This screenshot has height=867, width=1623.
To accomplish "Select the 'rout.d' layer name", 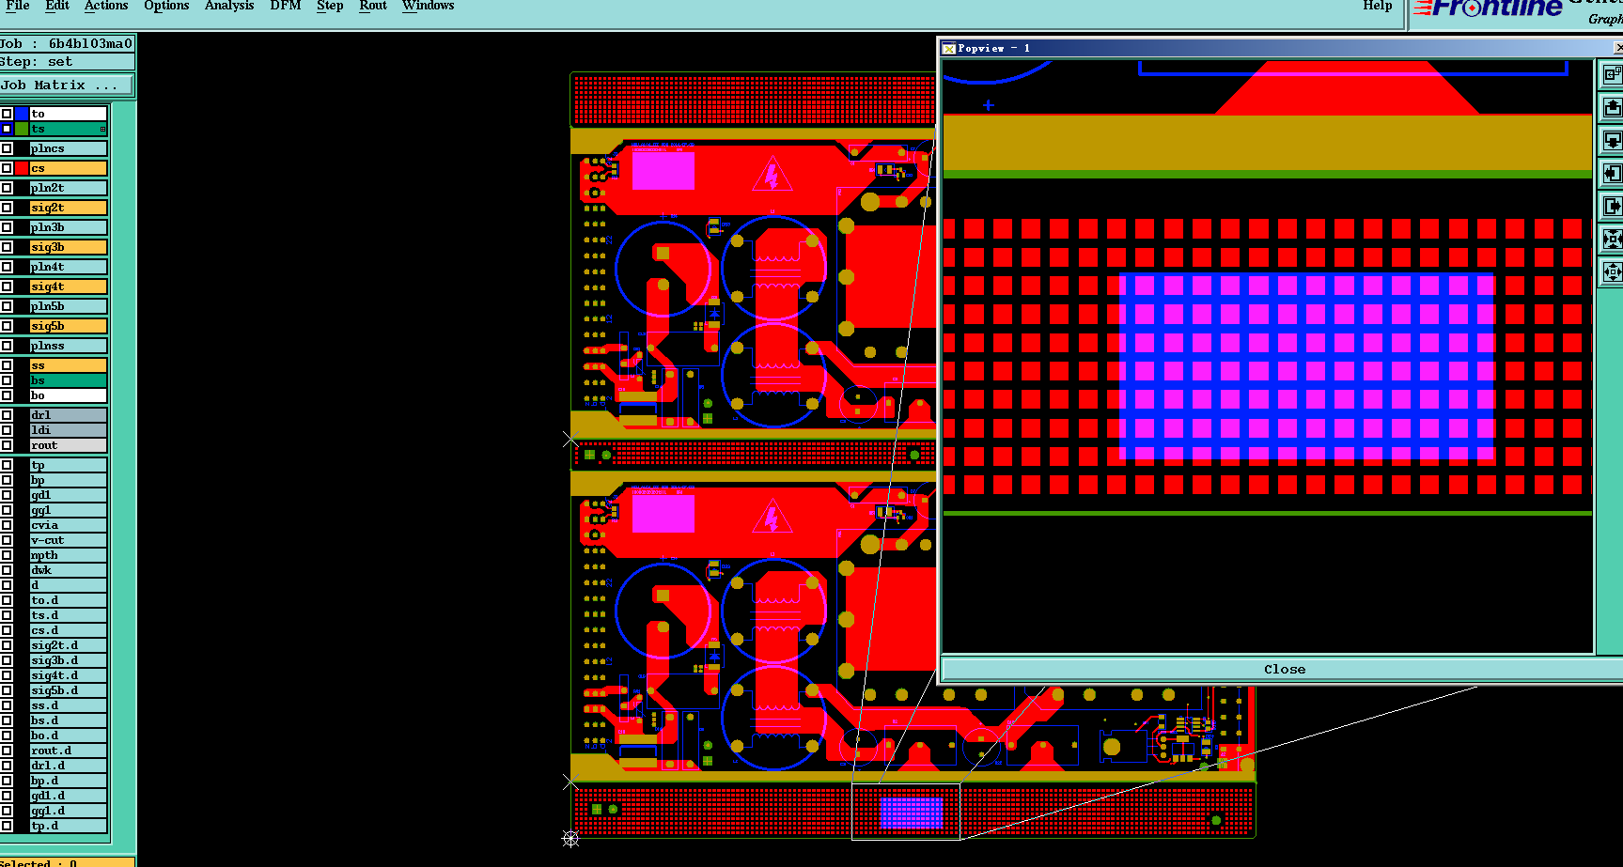I will (x=68, y=751).
